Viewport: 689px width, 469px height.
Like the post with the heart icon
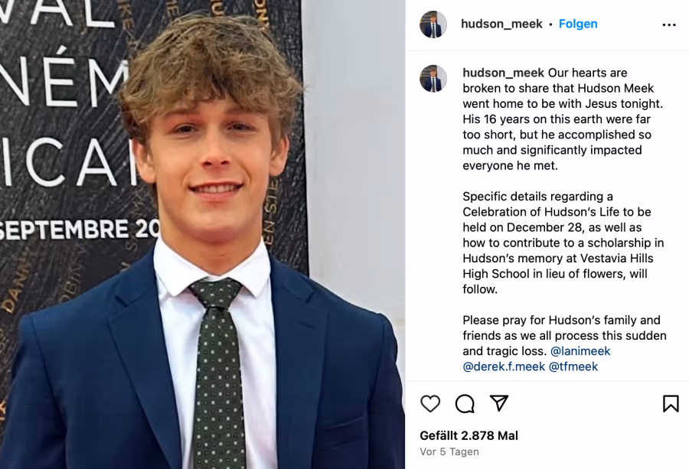click(x=430, y=403)
